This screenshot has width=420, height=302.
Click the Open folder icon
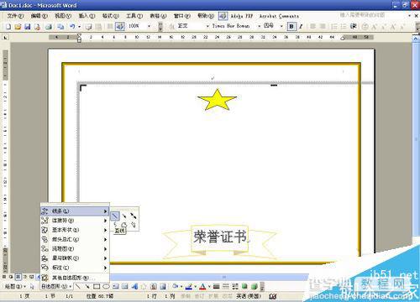tap(18, 27)
